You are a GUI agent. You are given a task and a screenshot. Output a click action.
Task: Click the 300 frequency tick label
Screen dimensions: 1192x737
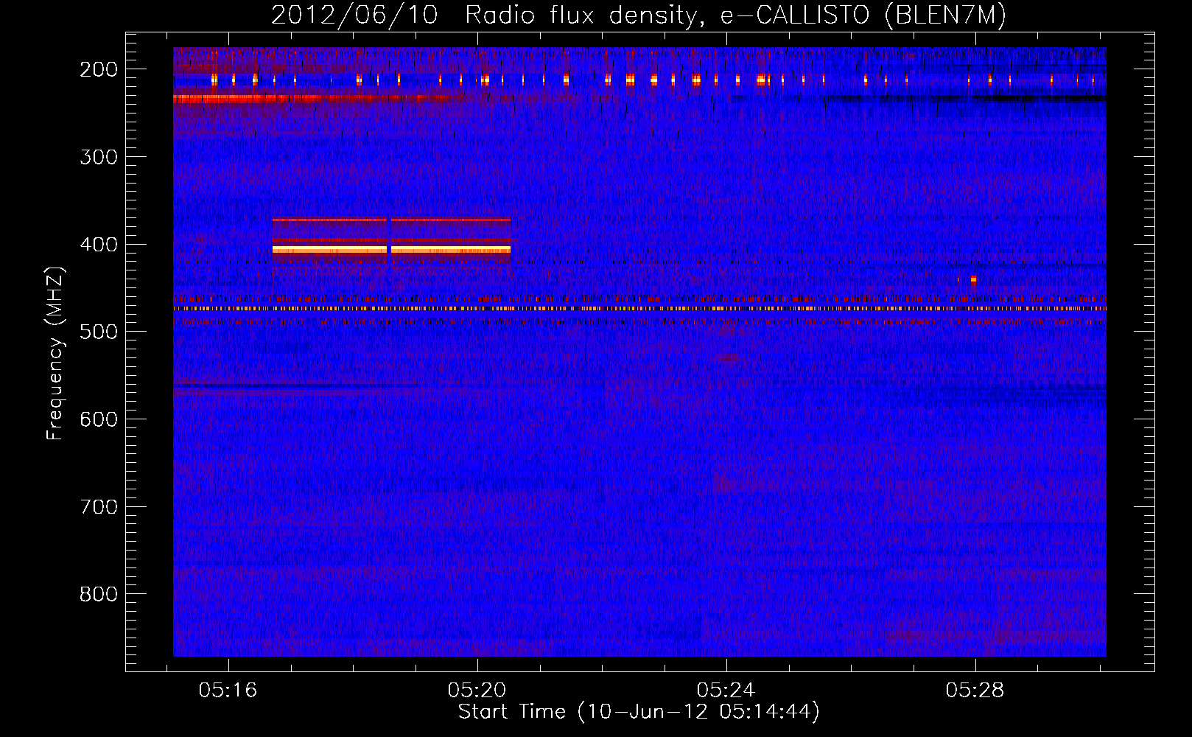tap(99, 157)
